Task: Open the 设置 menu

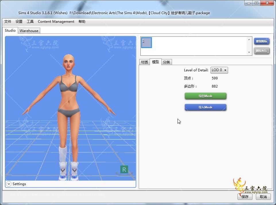Action: click(x=19, y=22)
